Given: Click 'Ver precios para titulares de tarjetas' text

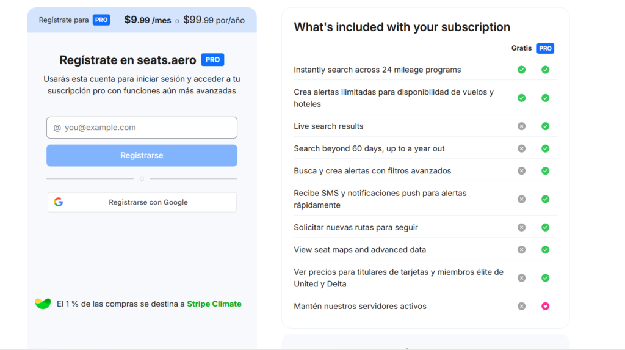Looking at the screenshot, I should [399, 278].
